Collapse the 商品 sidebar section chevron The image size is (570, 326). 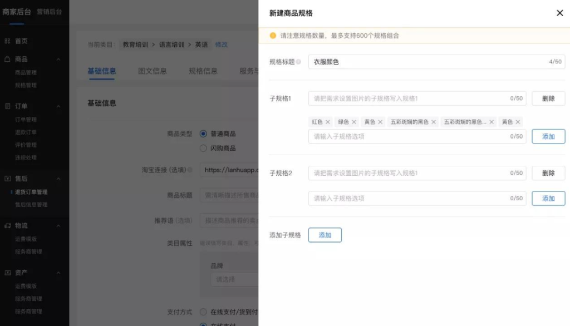(x=58, y=60)
